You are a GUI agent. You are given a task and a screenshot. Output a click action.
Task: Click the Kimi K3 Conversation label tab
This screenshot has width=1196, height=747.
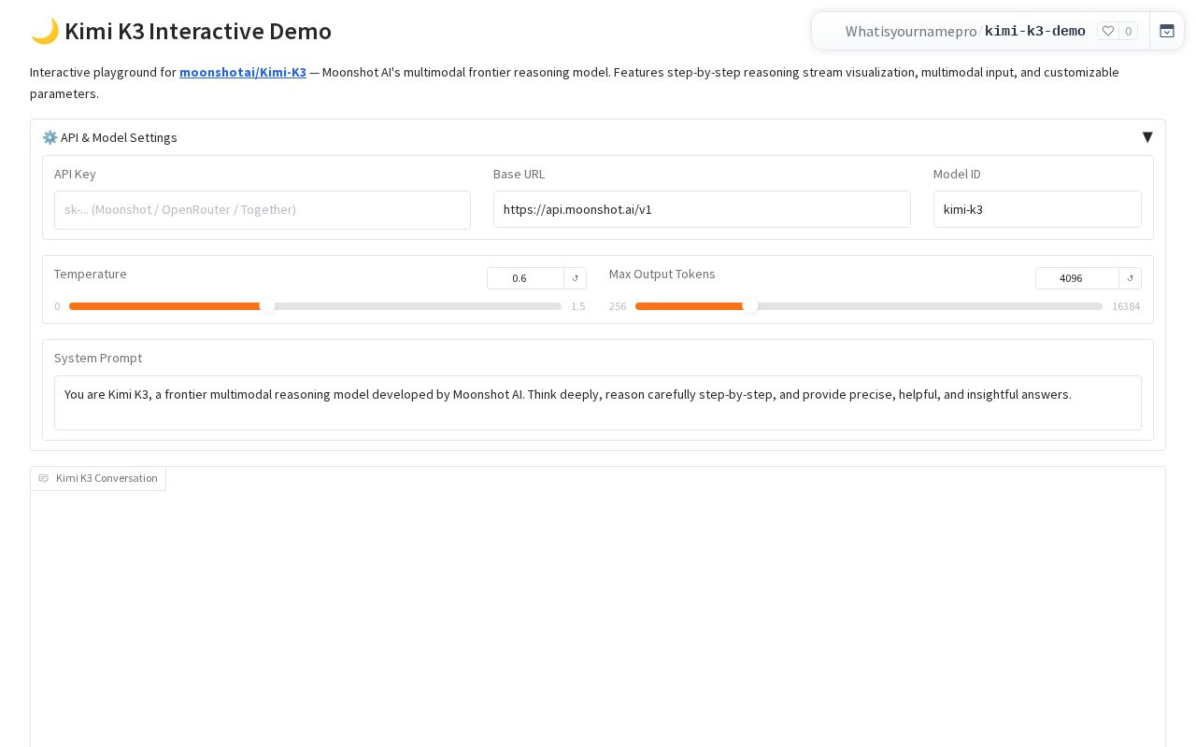[x=98, y=478]
